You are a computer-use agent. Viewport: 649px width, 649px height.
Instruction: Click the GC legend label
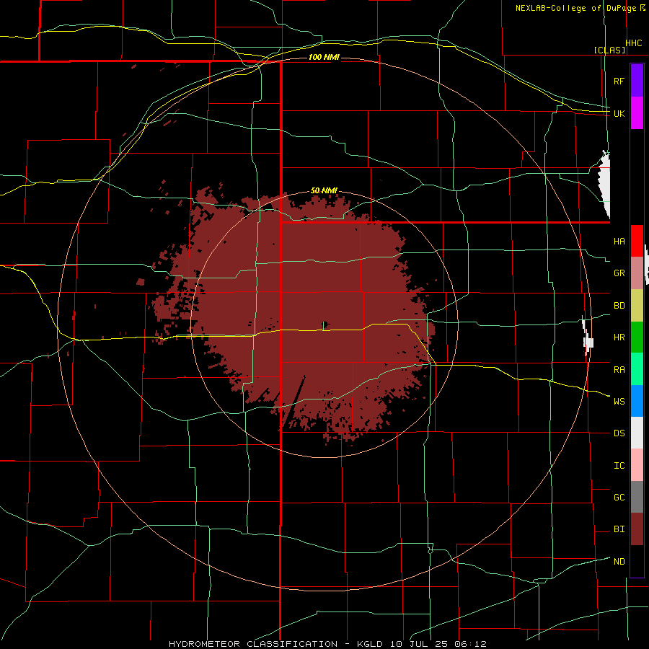(619, 498)
